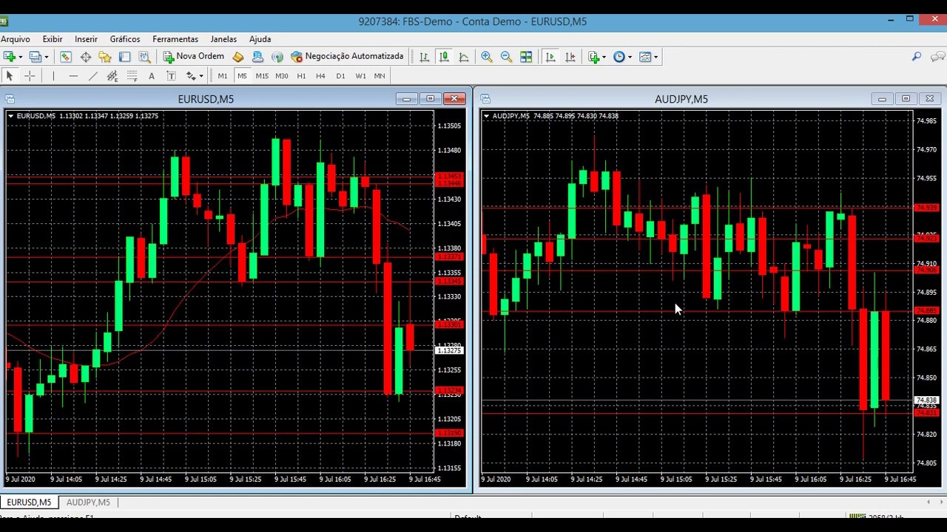Select the bar chart type icon
Image resolution: width=947 pixels, height=532 pixels.
[424, 57]
